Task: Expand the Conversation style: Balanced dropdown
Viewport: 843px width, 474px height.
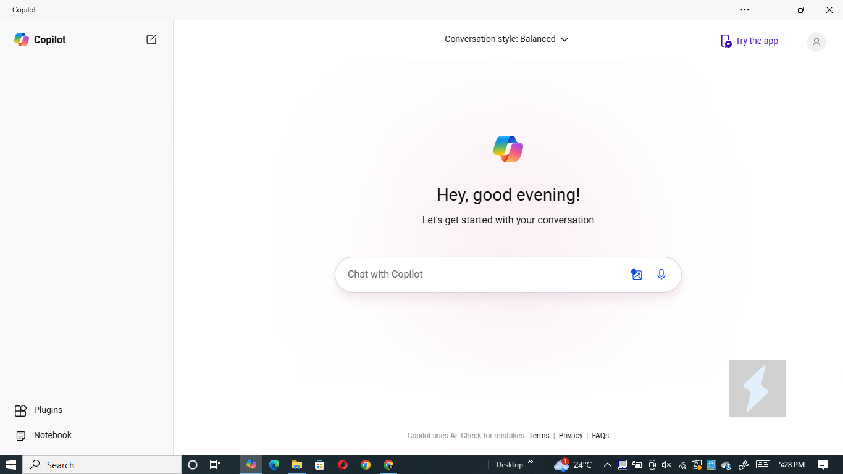Action: coord(506,39)
